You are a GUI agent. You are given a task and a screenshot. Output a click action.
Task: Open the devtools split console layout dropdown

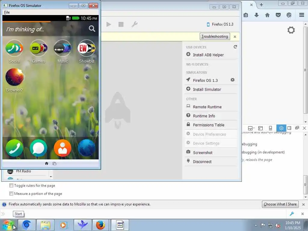(x=251, y=128)
